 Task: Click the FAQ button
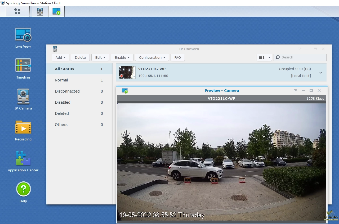(x=177, y=57)
